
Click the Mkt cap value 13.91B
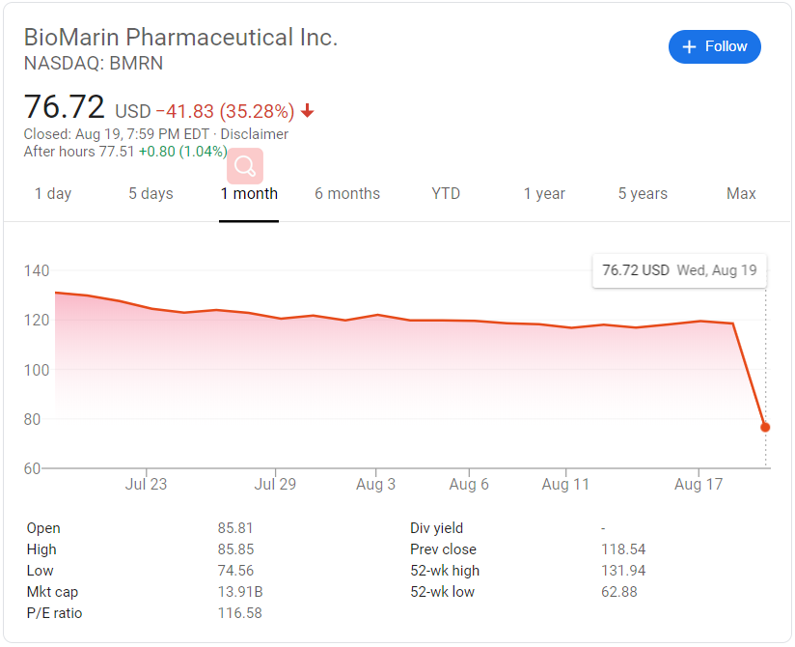(237, 592)
